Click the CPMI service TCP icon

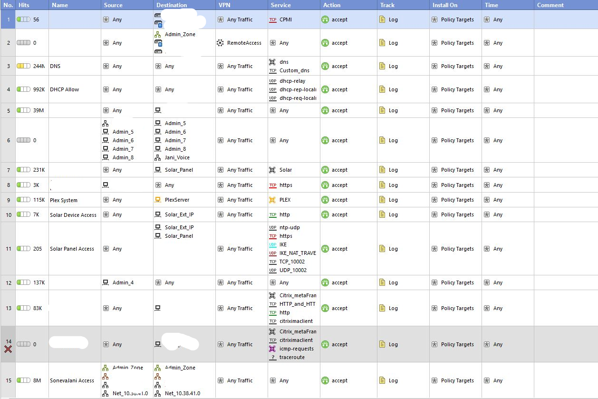[x=273, y=20]
